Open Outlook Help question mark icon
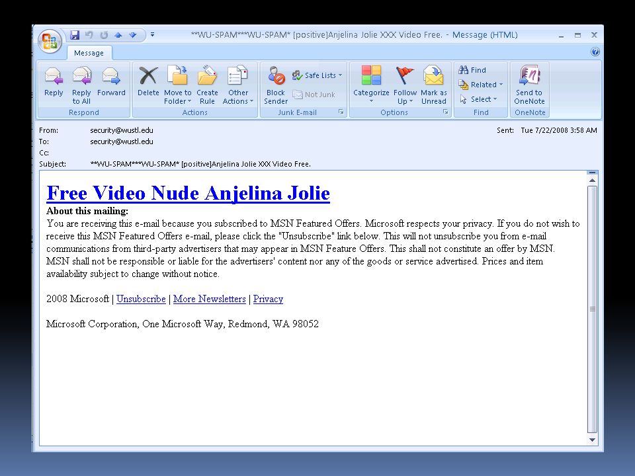Image resolution: width=635 pixels, height=476 pixels. (x=595, y=52)
